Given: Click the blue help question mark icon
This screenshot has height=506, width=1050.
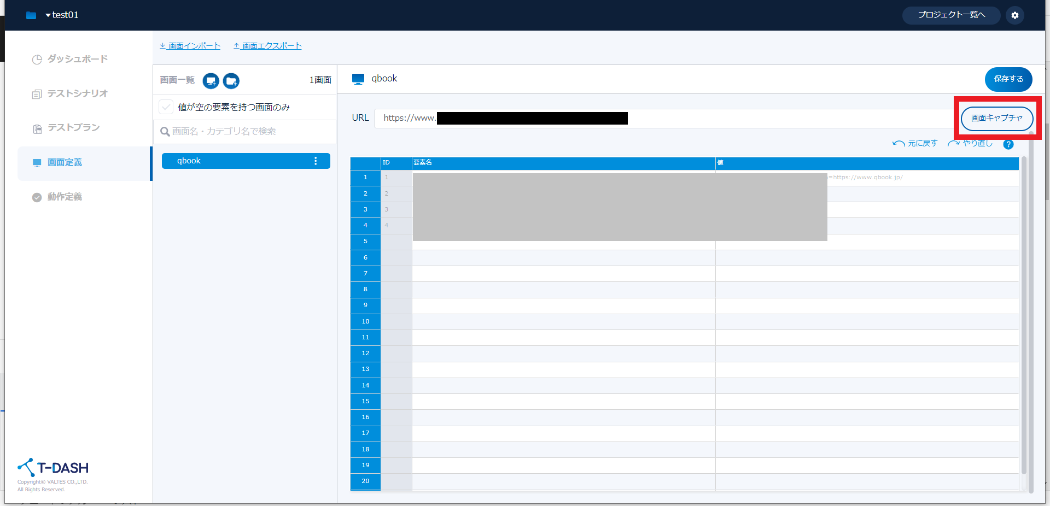Looking at the screenshot, I should pyautogui.click(x=1008, y=144).
